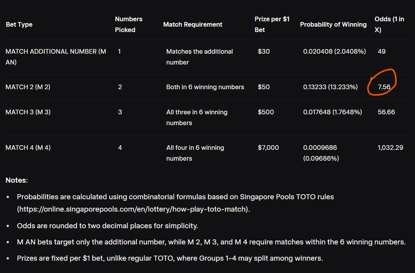Viewport: 415px width, 273px height.
Task: Click the Numbers Picked column header
Action: click(129, 25)
